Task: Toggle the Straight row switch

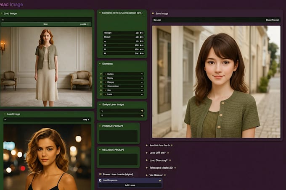Action: coord(141,33)
